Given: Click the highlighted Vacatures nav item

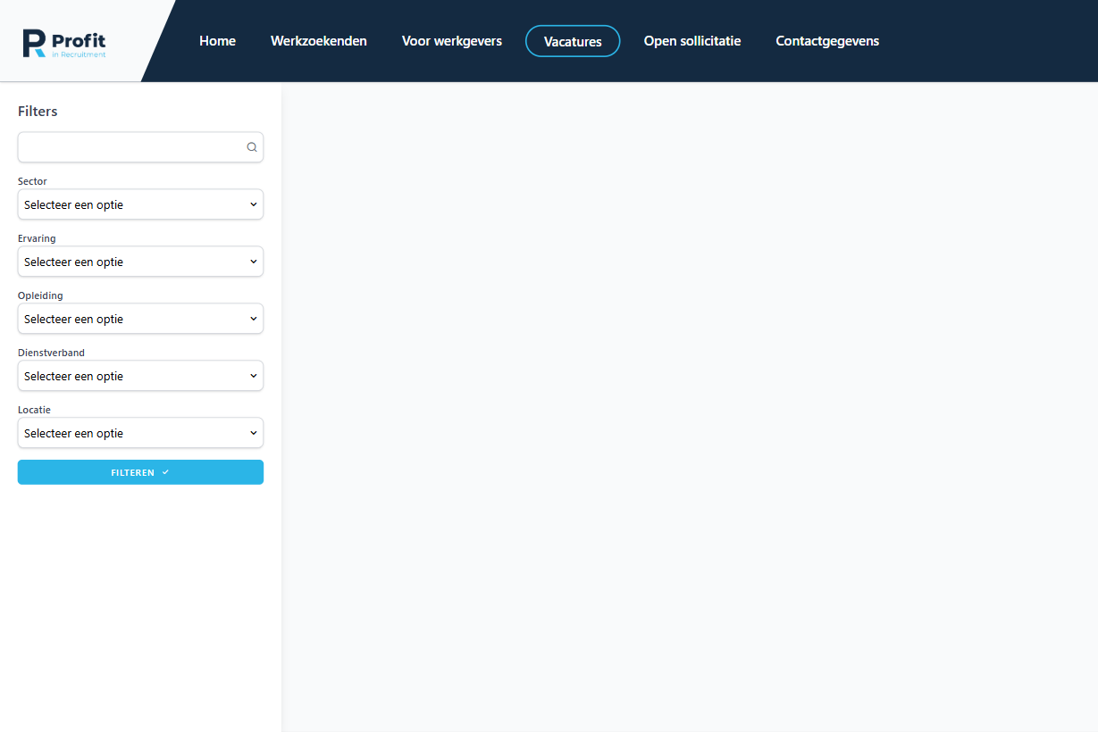Looking at the screenshot, I should [x=573, y=41].
